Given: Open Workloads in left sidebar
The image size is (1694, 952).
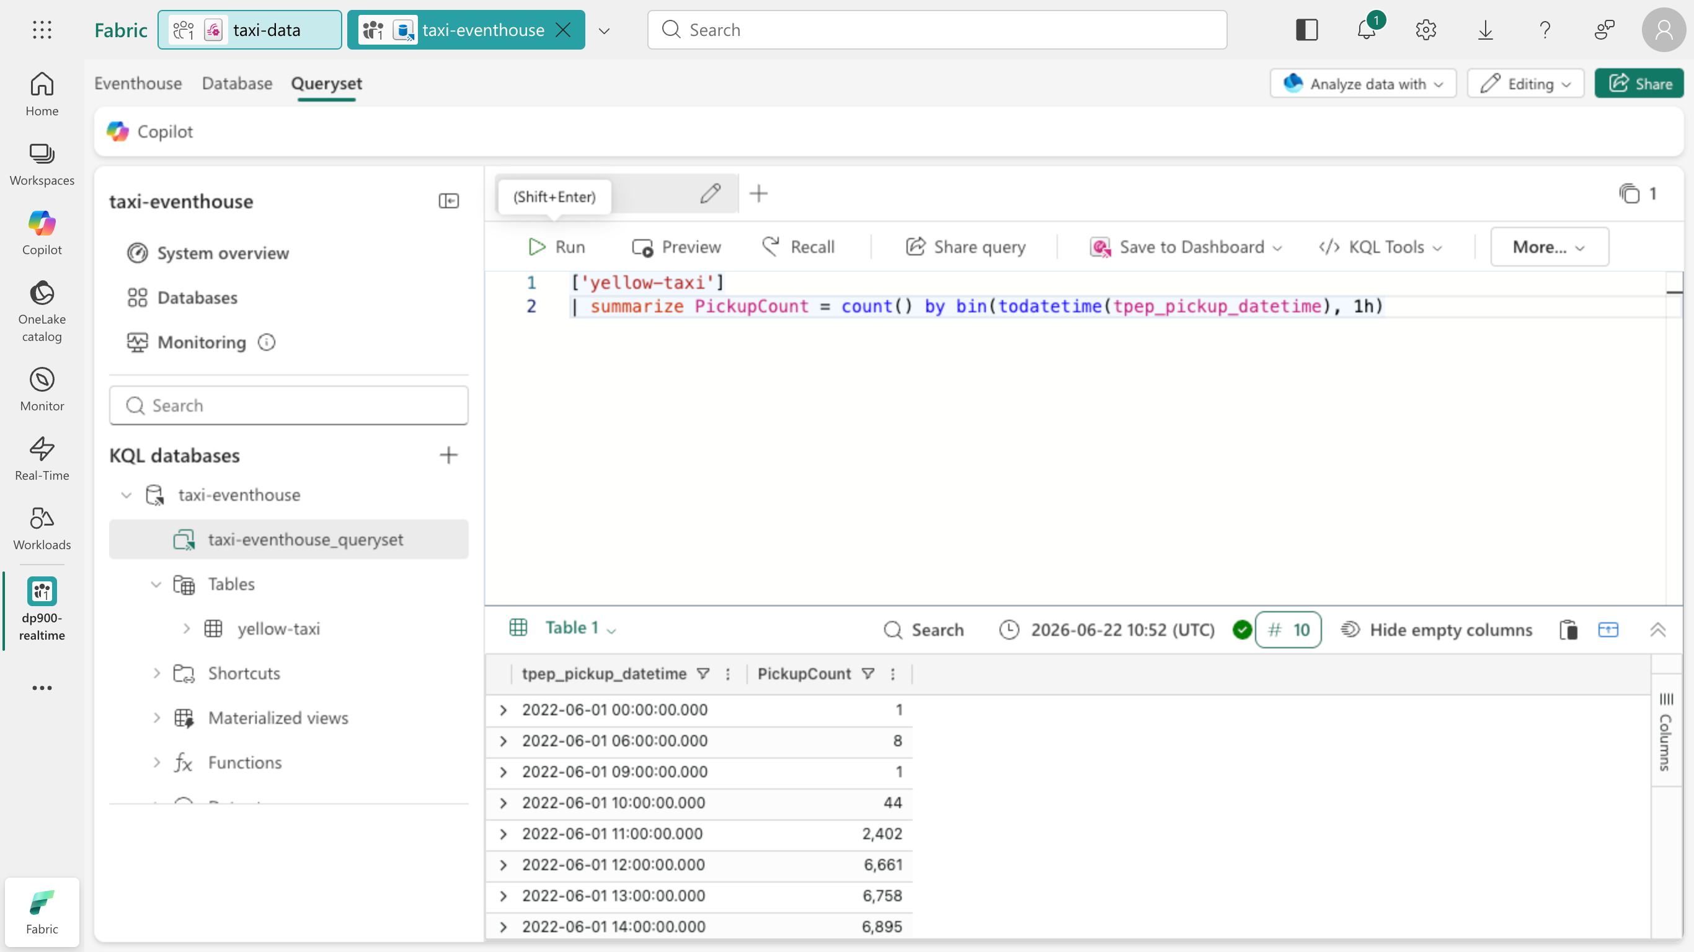Looking at the screenshot, I should click(42, 529).
